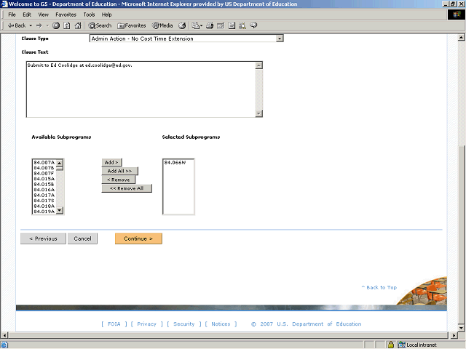
Task: Click the Research toolbar icon
Action: (x=242, y=25)
